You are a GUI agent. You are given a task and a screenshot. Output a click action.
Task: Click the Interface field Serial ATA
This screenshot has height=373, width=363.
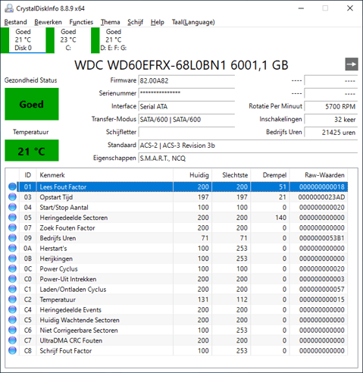click(x=186, y=106)
